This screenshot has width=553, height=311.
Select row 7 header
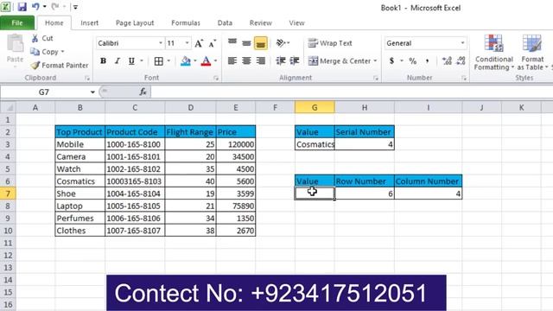tap(8, 194)
